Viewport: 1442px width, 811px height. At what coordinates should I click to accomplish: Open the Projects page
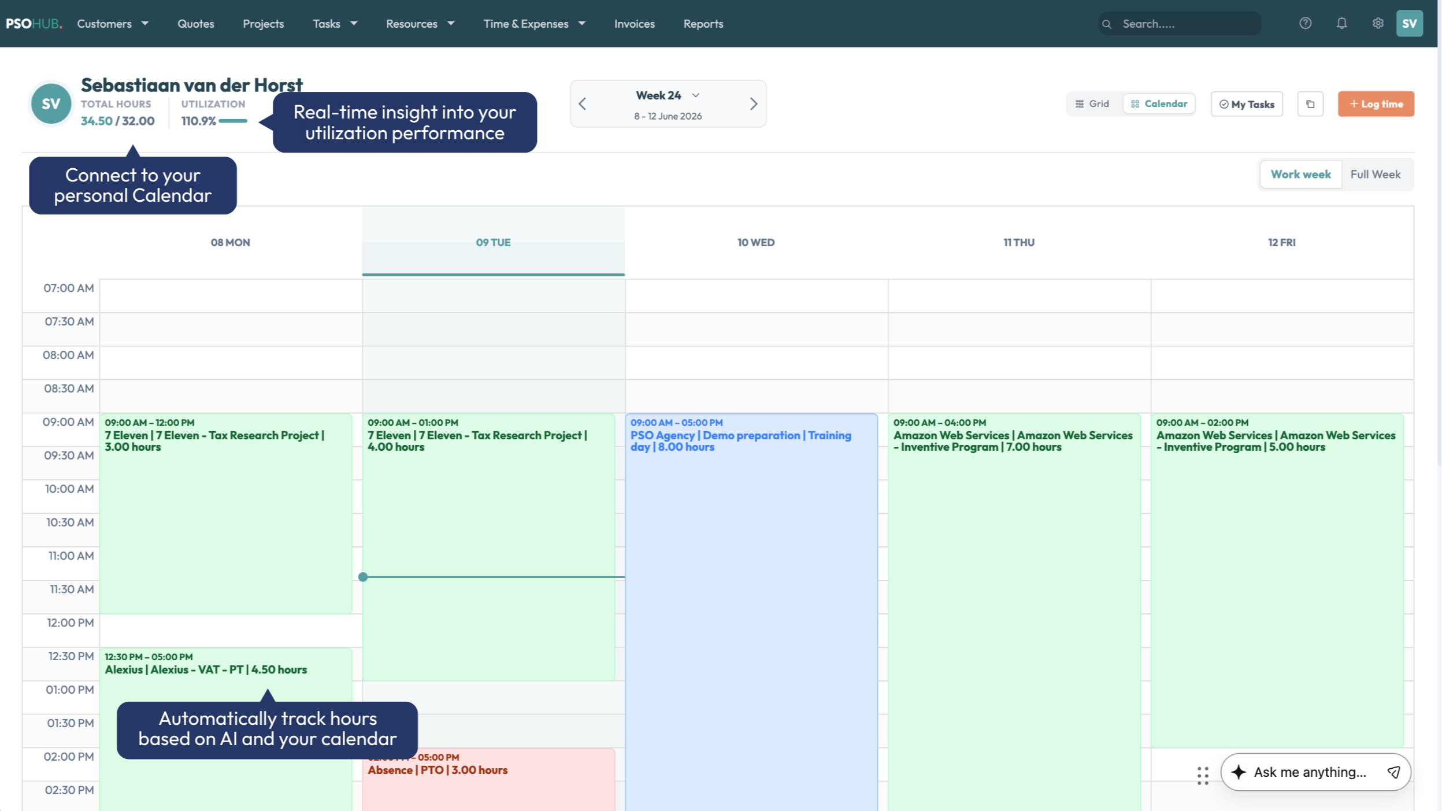tap(263, 24)
